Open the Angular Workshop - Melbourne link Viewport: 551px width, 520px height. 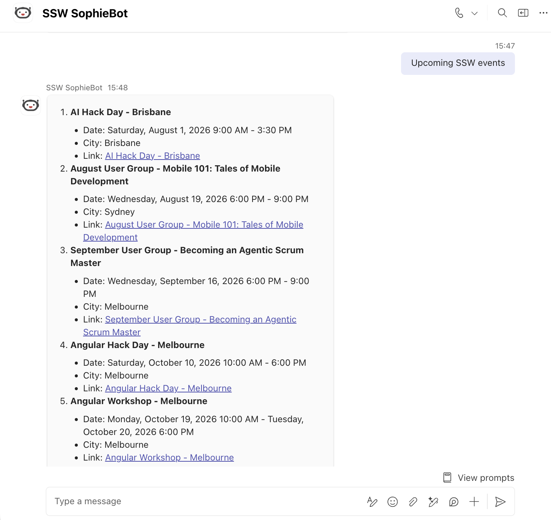(170, 458)
